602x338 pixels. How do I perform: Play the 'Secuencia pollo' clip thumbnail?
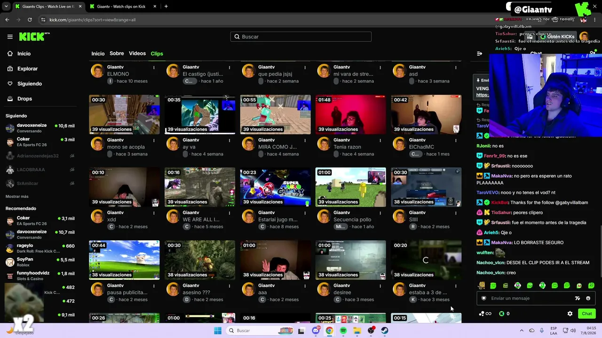(351, 187)
